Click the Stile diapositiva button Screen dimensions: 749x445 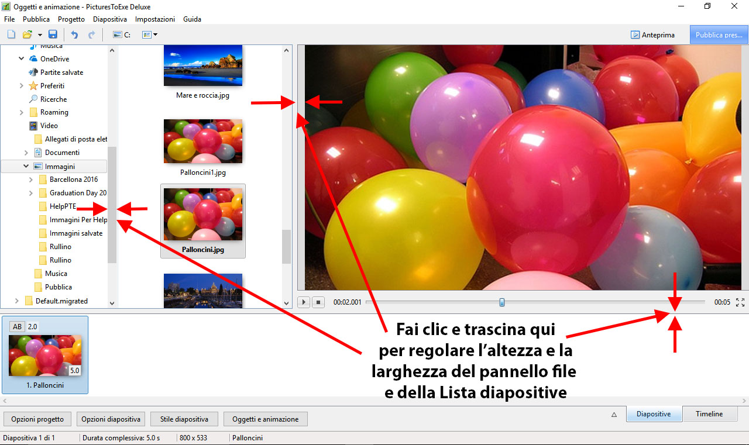(x=184, y=419)
